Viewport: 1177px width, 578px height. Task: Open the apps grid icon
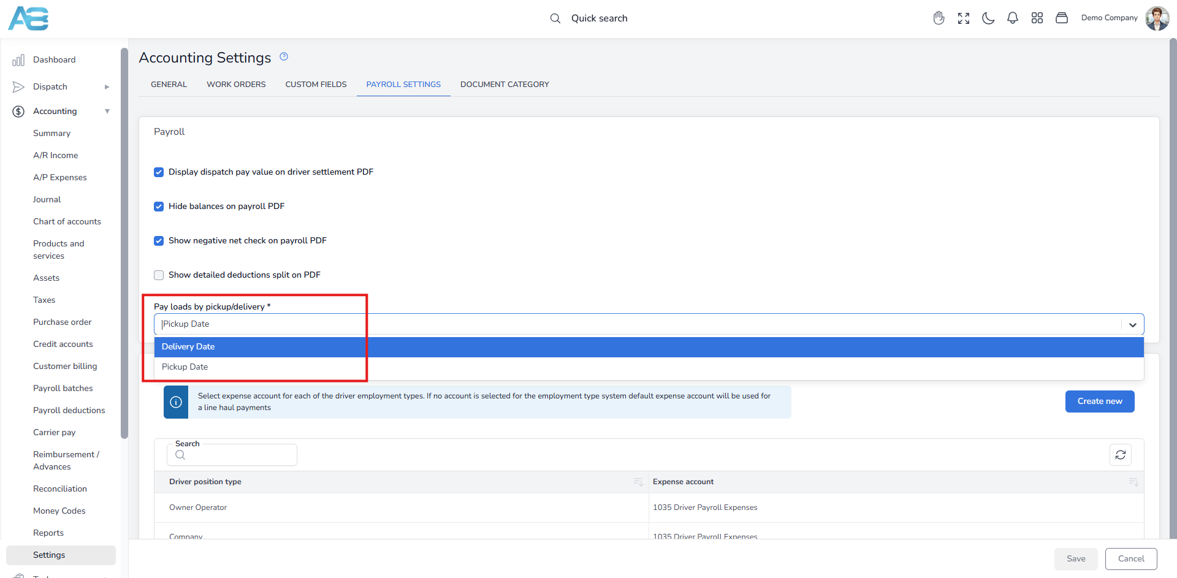coord(1037,18)
